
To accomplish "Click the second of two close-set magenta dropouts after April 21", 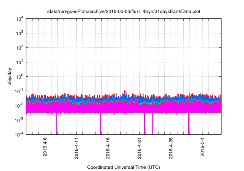I will pyautogui.click(x=152, y=124).
